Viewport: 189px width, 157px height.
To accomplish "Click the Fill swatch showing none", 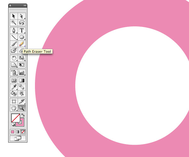I will 16,118.
